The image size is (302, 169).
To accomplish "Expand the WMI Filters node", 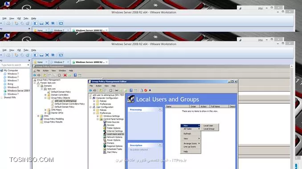I will [45, 110].
